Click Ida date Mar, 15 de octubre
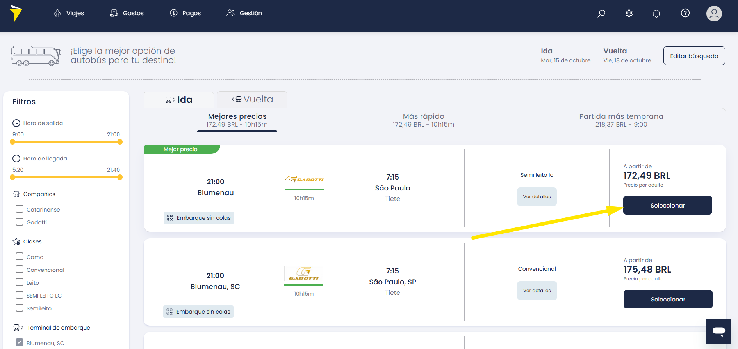Image resolution: width=738 pixels, height=349 pixels. 565,60
